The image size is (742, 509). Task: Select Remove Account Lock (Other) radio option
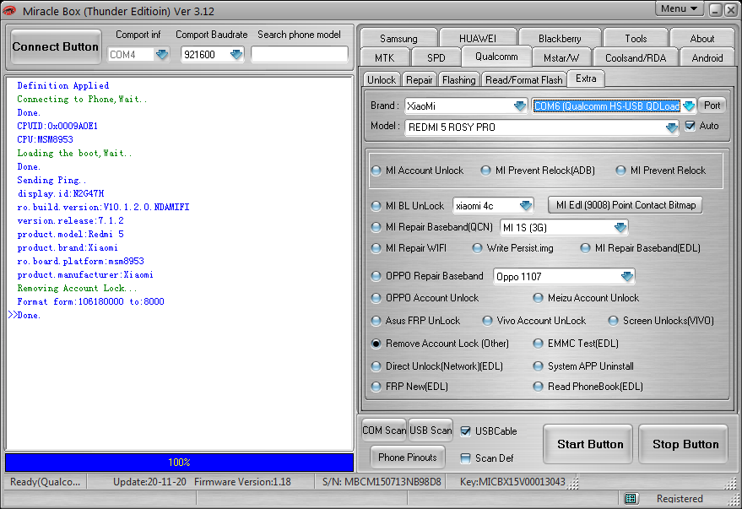[x=376, y=344]
